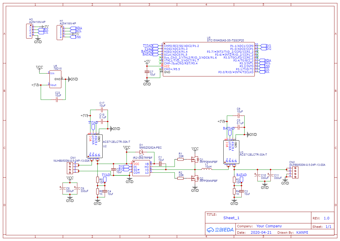Select capacitor C23 below the 78D15

point(57,100)
